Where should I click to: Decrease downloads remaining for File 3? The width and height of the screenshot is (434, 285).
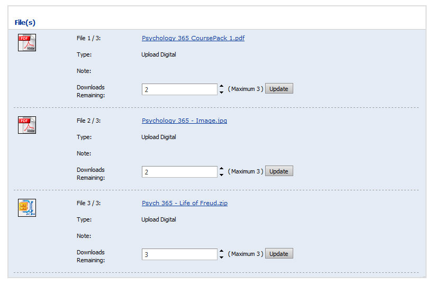coord(221,258)
